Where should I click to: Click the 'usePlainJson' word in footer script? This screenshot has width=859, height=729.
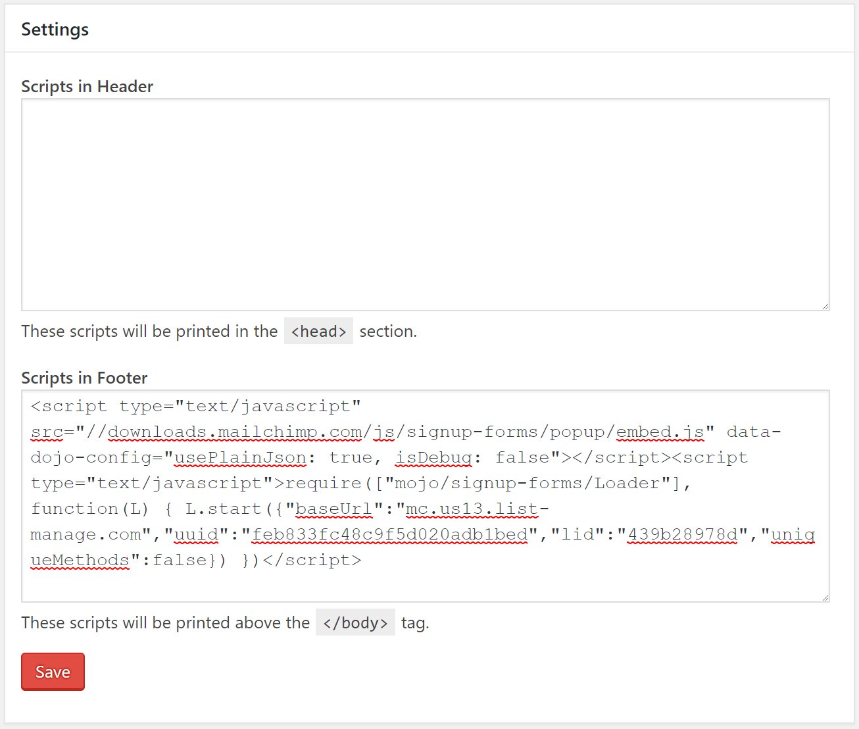[x=240, y=457]
